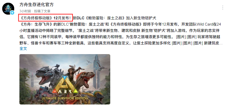Click the first [图片] after 更加多样化
Viewport: 226px width, 108px height.
pyautogui.click(x=177, y=43)
